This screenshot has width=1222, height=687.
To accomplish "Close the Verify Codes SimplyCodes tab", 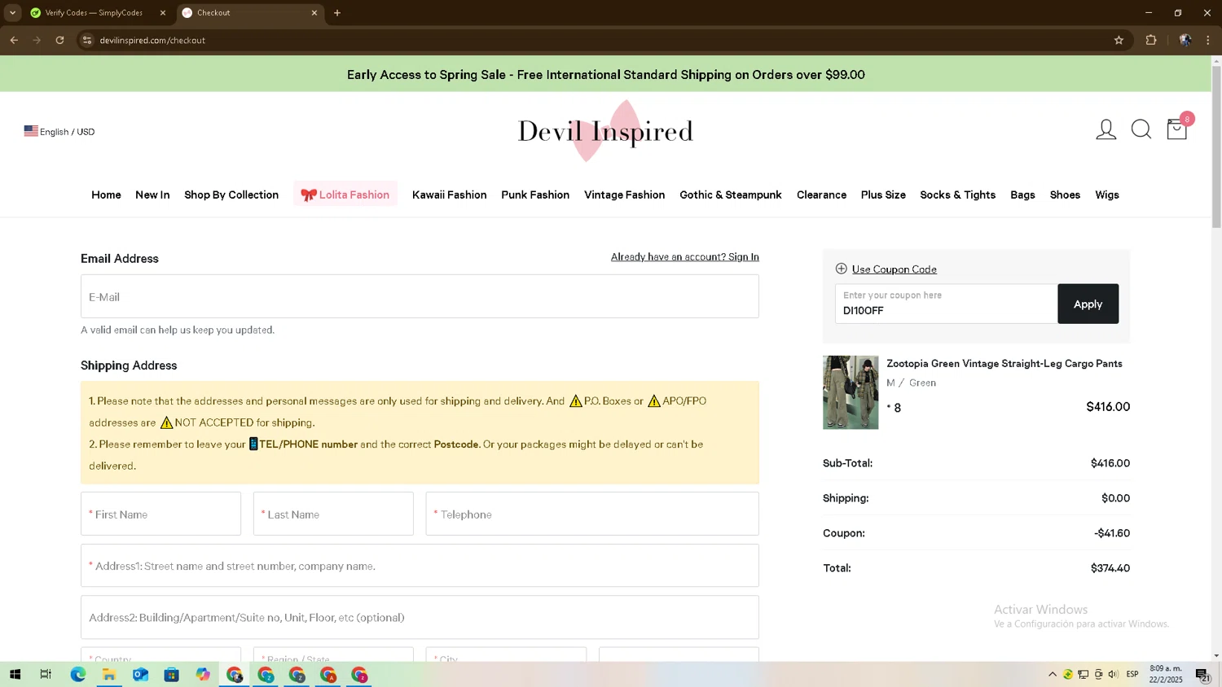I will click(163, 13).
